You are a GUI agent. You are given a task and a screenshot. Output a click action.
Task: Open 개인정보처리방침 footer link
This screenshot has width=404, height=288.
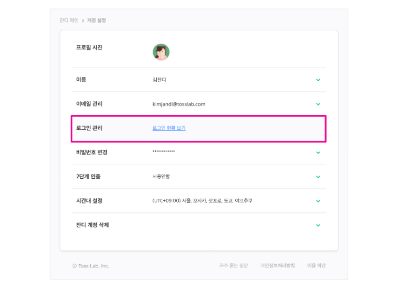tap(278, 266)
